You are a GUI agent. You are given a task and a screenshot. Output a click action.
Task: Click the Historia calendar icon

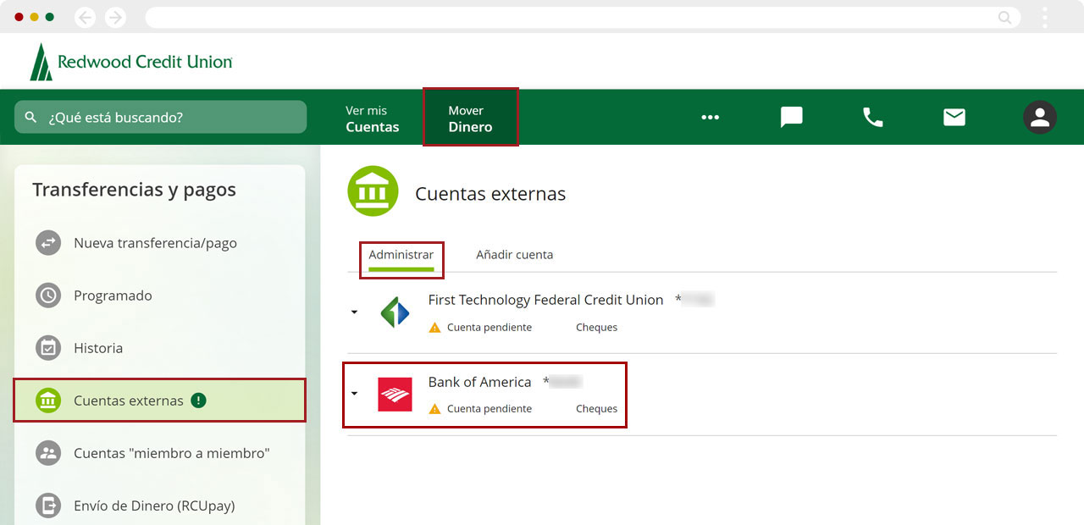(x=48, y=348)
